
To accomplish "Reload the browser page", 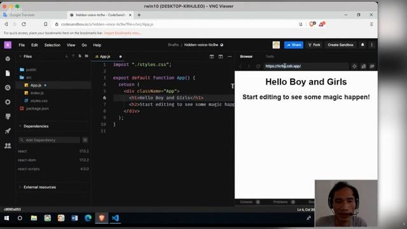I will [24, 24].
